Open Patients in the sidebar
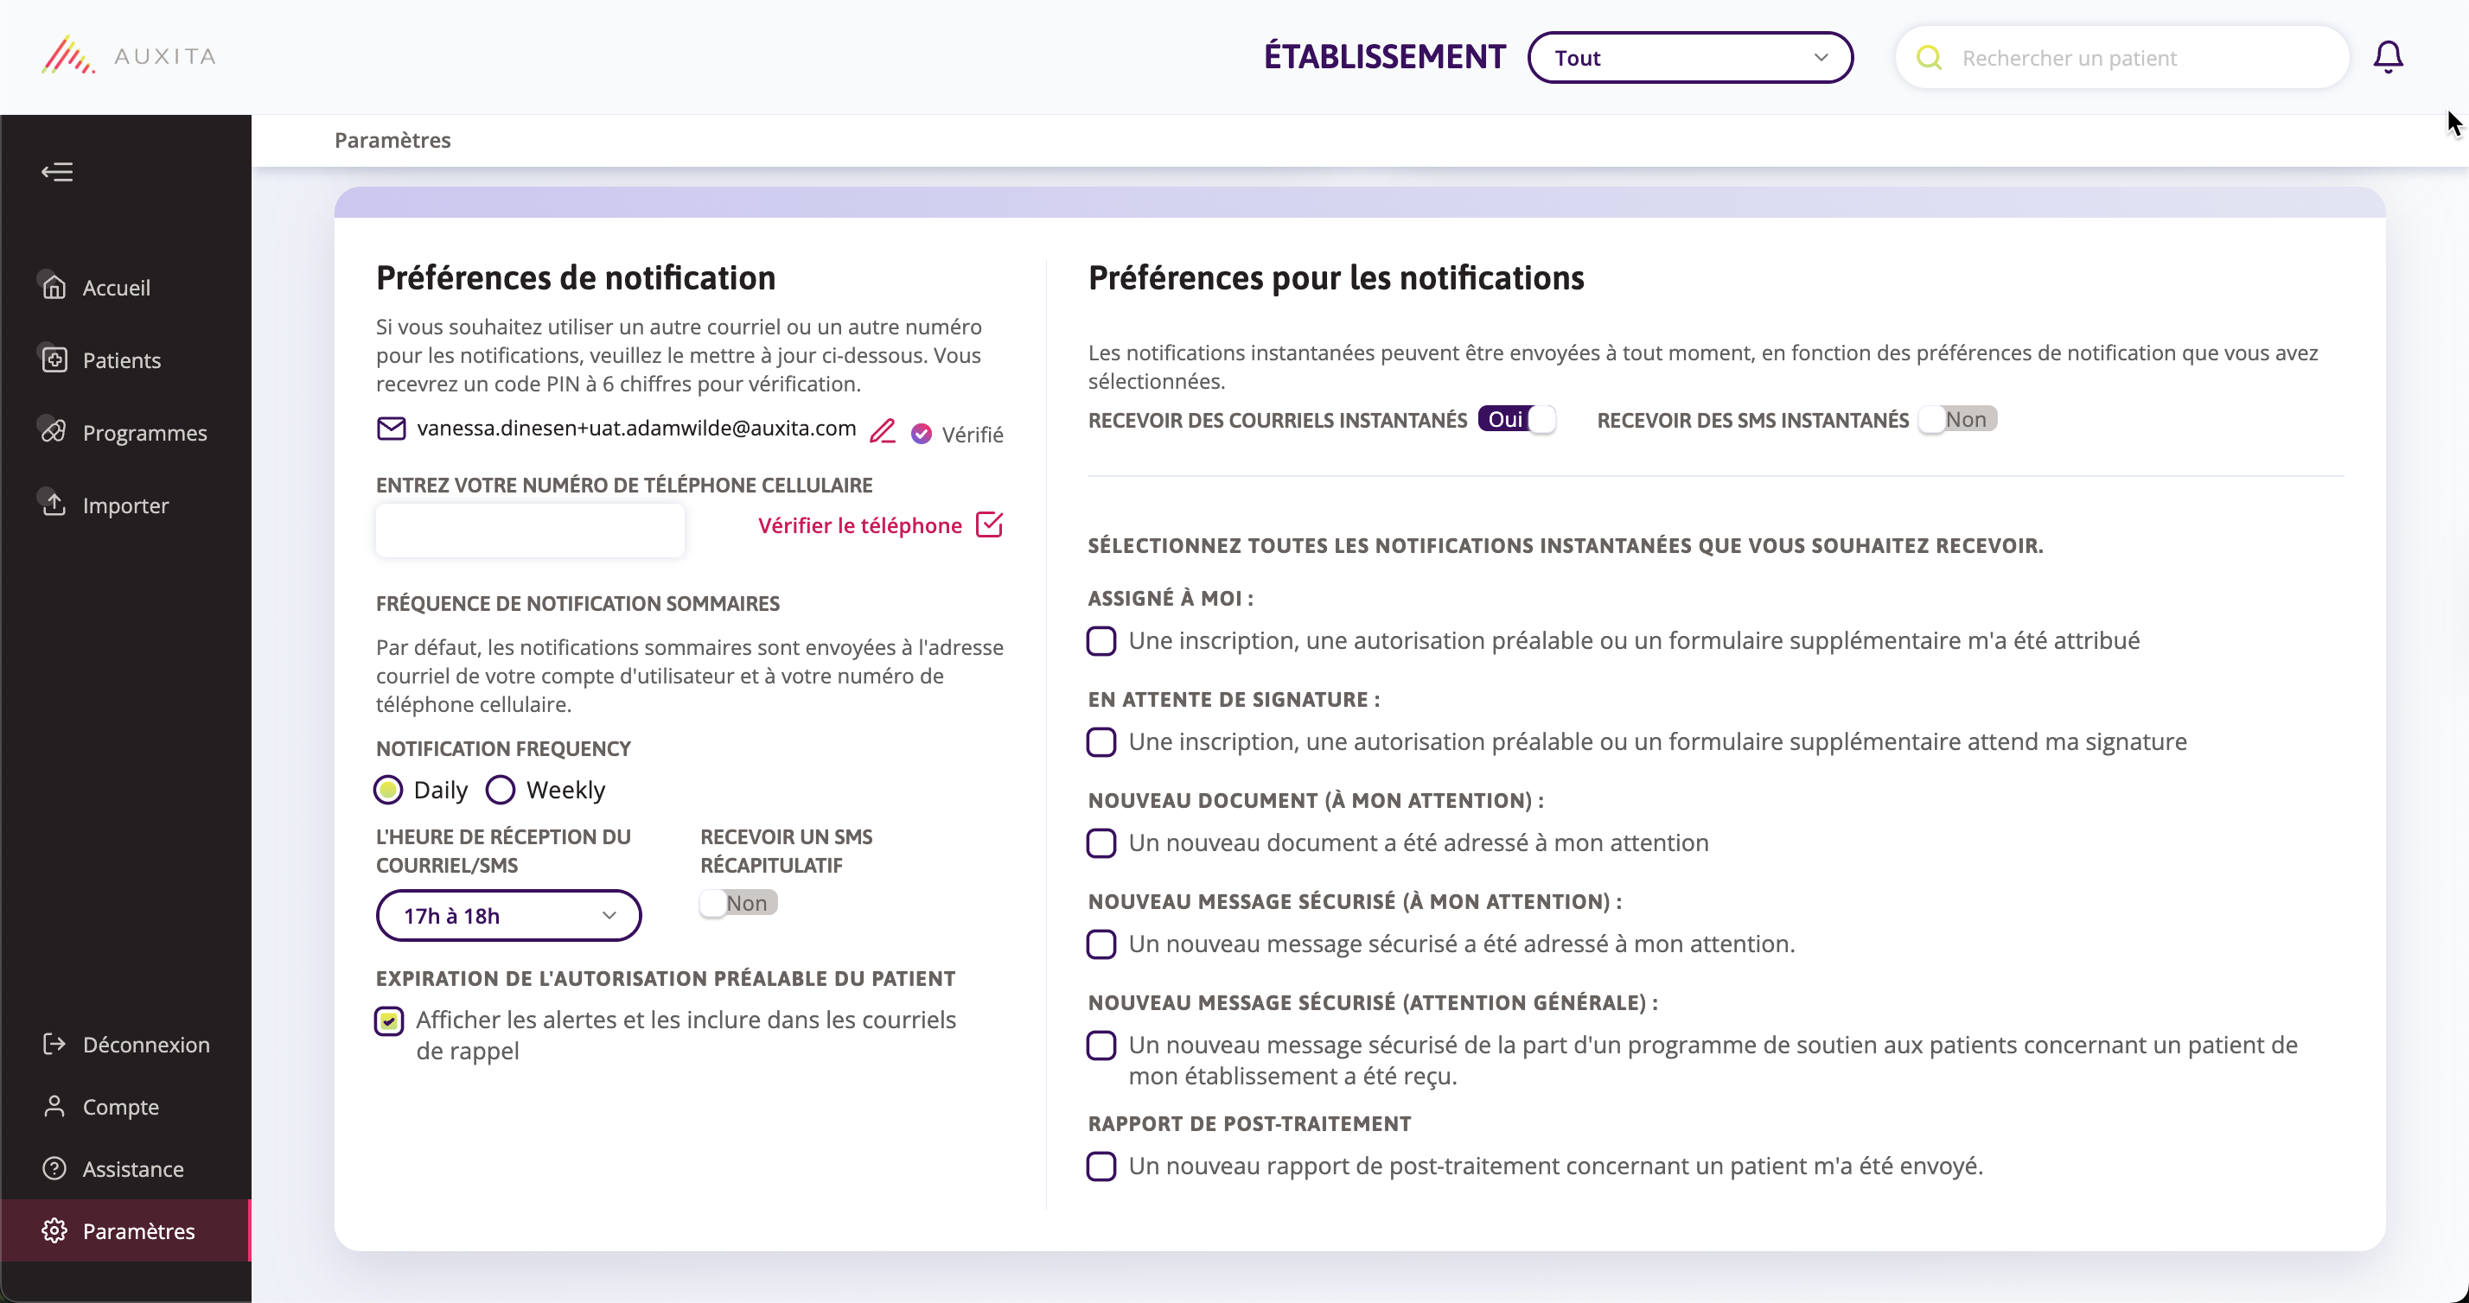Image resolution: width=2469 pixels, height=1303 pixels. coord(121,360)
